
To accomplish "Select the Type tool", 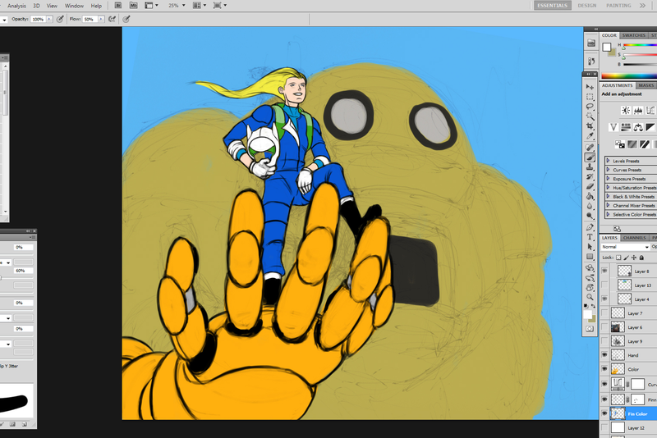I will click(x=590, y=237).
